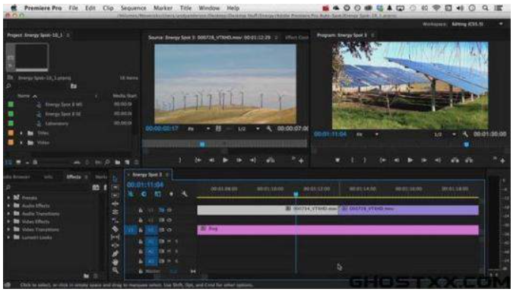Click Lift button in Program monitor
Viewport: 513px width, 292px height.
click(x=454, y=160)
